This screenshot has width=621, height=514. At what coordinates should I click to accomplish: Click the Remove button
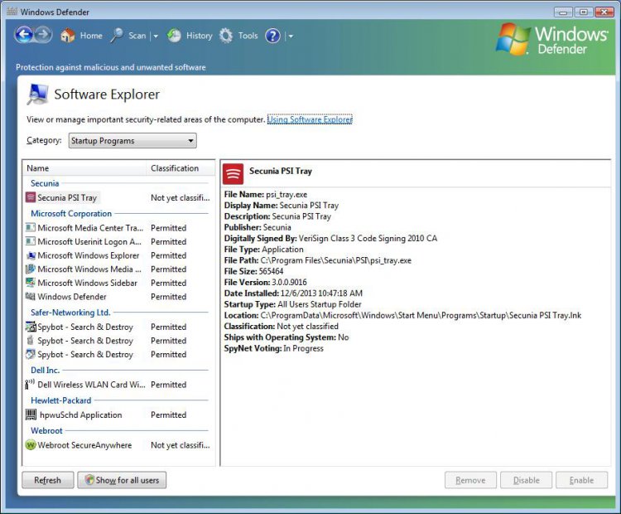[x=470, y=480]
